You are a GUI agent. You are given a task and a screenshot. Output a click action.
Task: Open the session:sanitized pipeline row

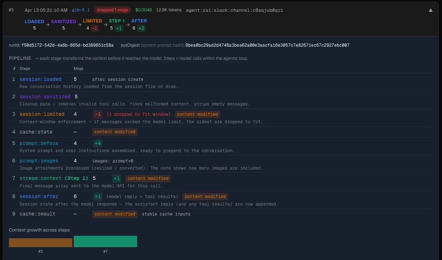(x=221, y=100)
